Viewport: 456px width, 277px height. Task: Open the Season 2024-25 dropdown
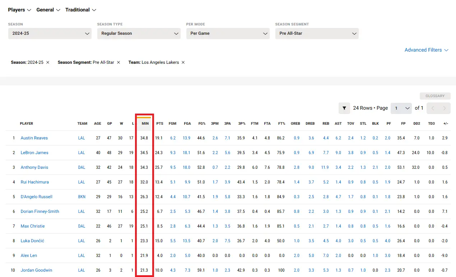pyautogui.click(x=50, y=33)
